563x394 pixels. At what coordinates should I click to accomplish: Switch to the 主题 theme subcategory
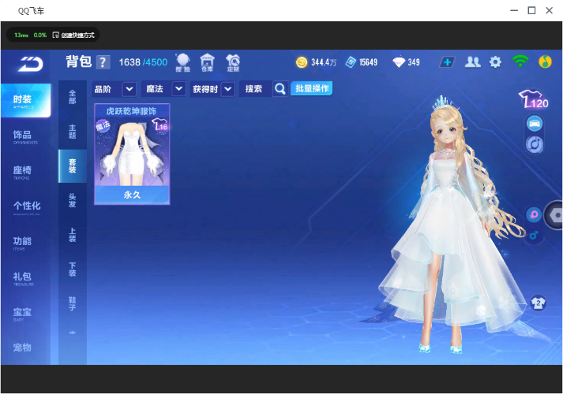[73, 132]
